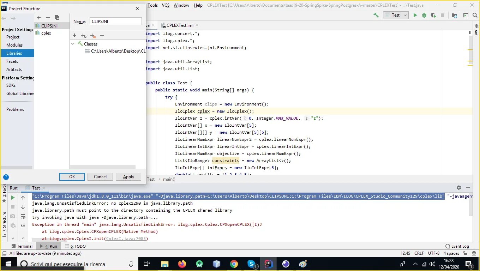Toggle tool window buttons in status bar
This screenshot has height=271, width=480.
tap(4, 253)
